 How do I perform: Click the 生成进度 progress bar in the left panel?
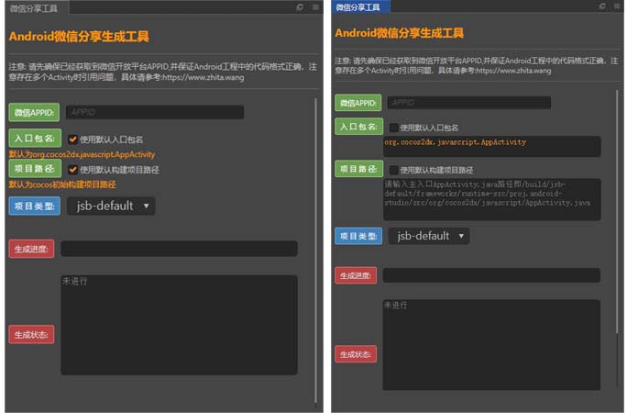click(x=179, y=249)
